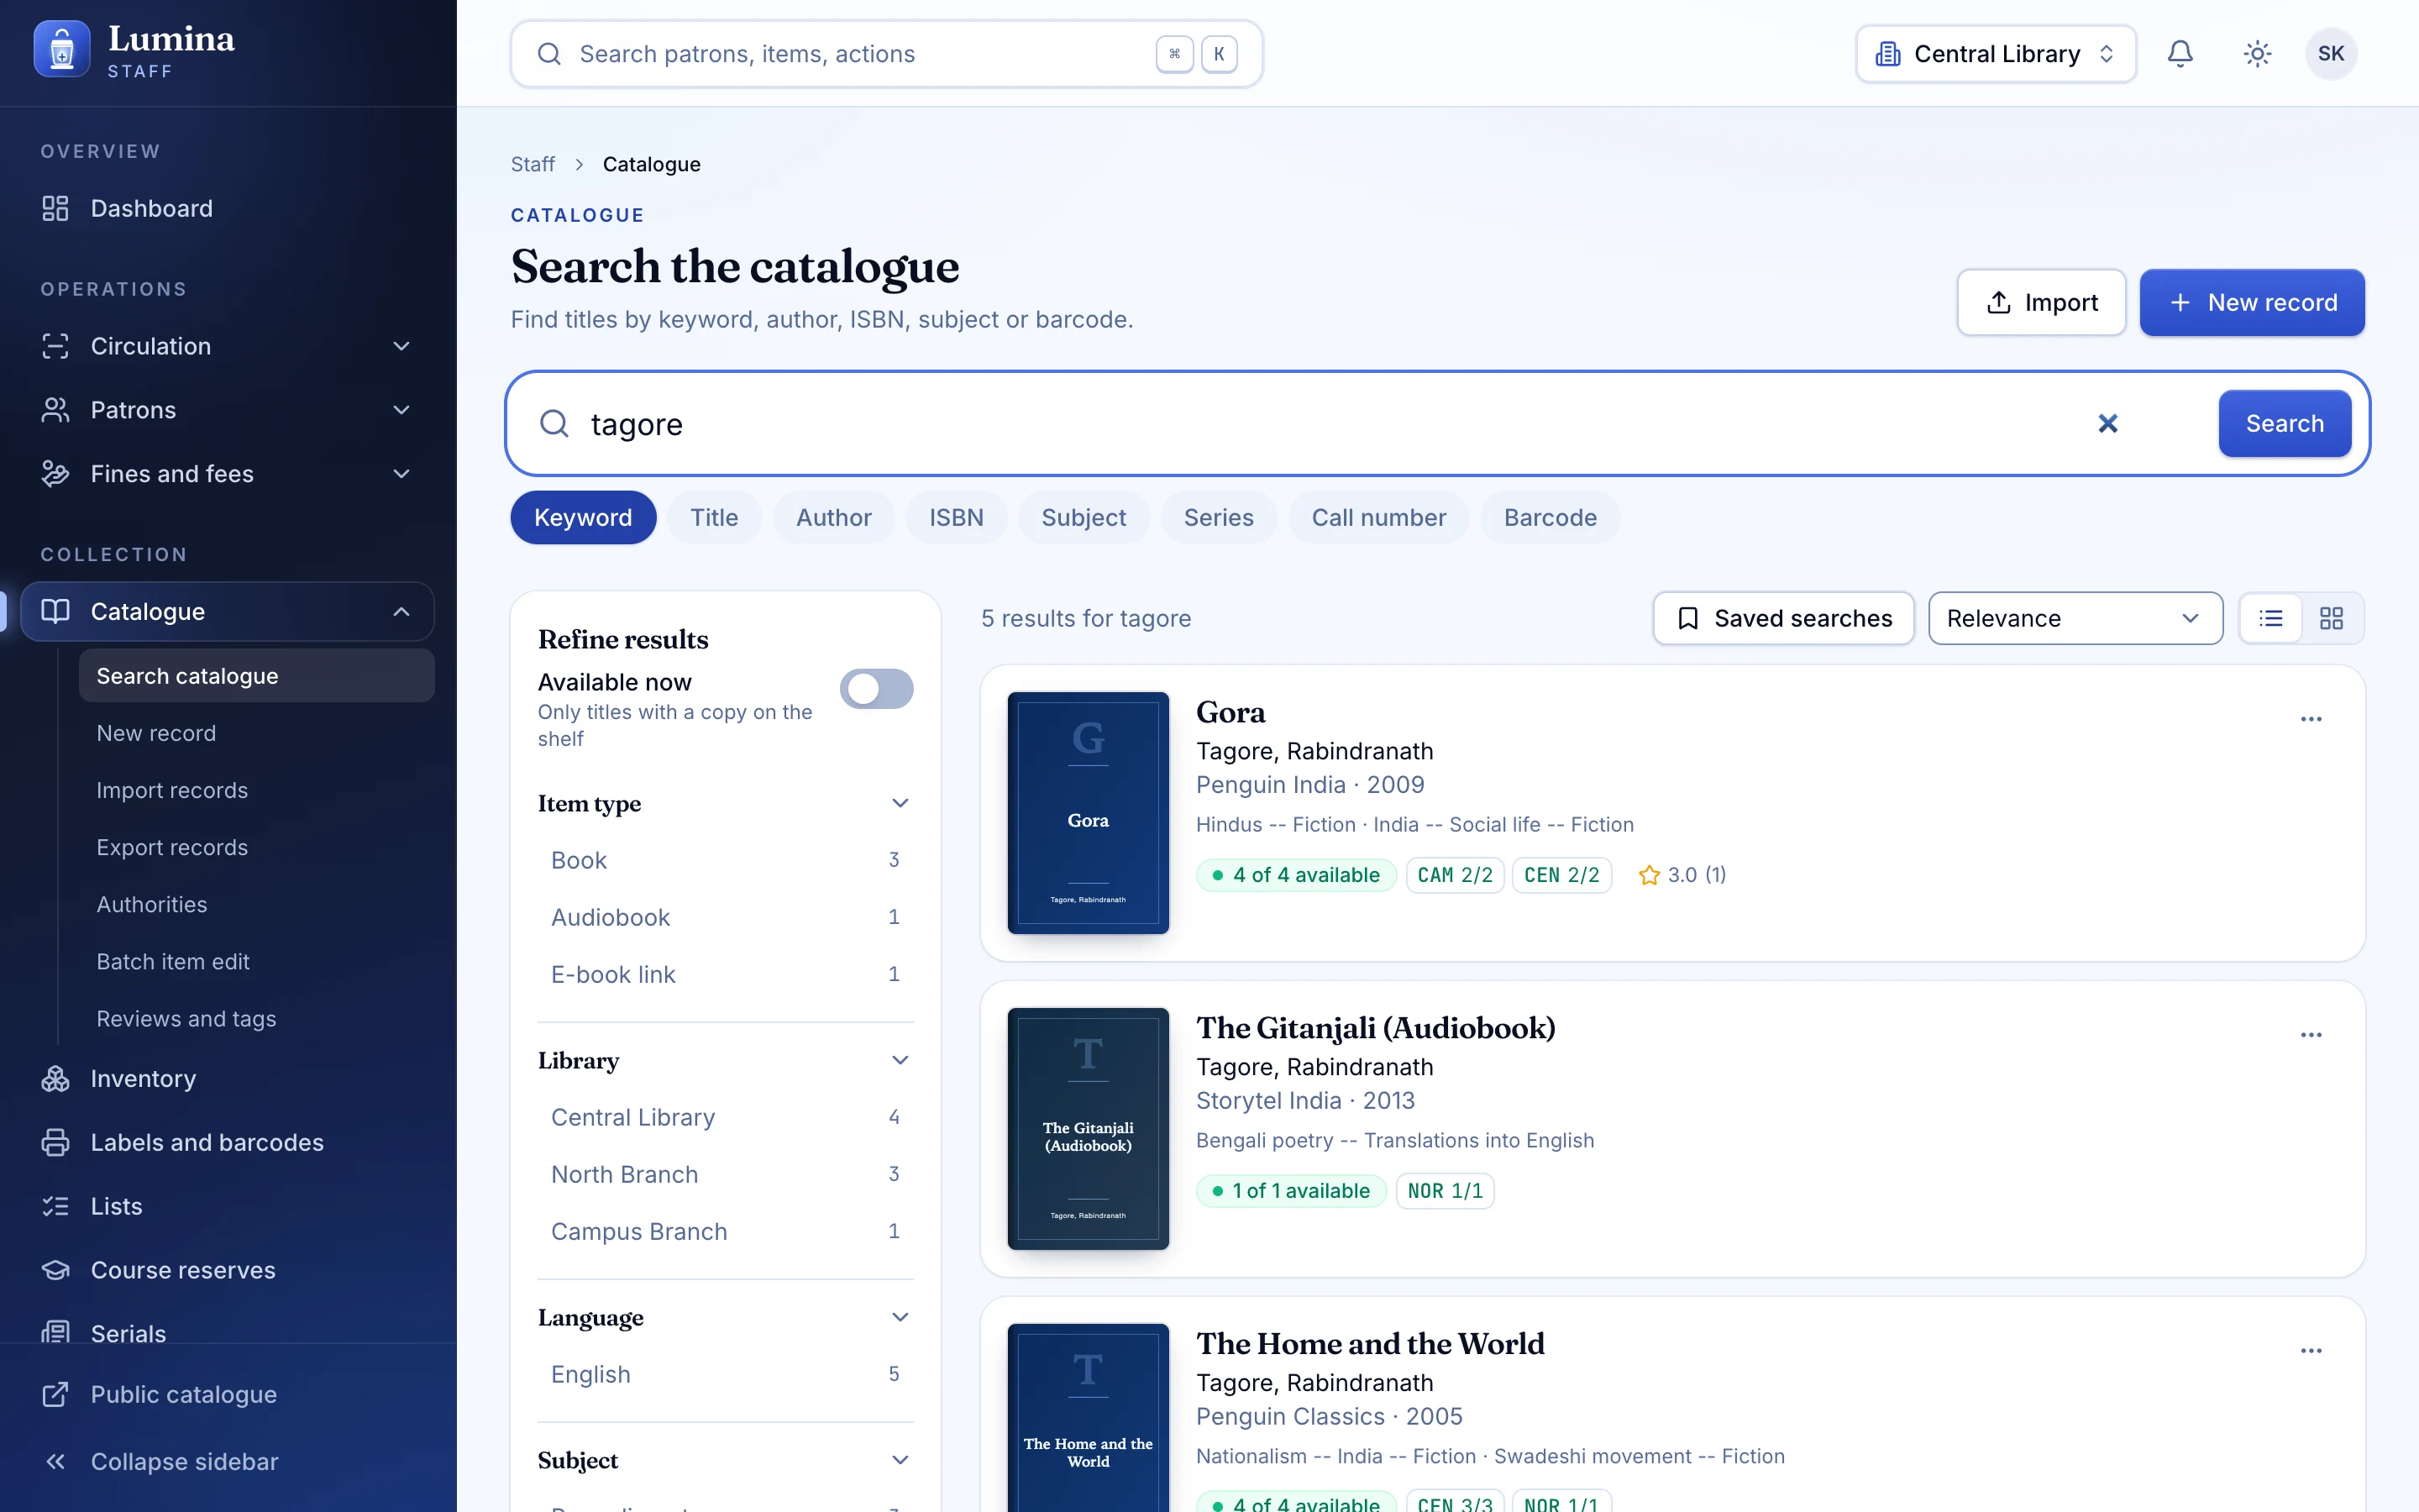Expand Fines and fees menu
Image resolution: width=2419 pixels, height=1512 pixels.
click(228, 474)
